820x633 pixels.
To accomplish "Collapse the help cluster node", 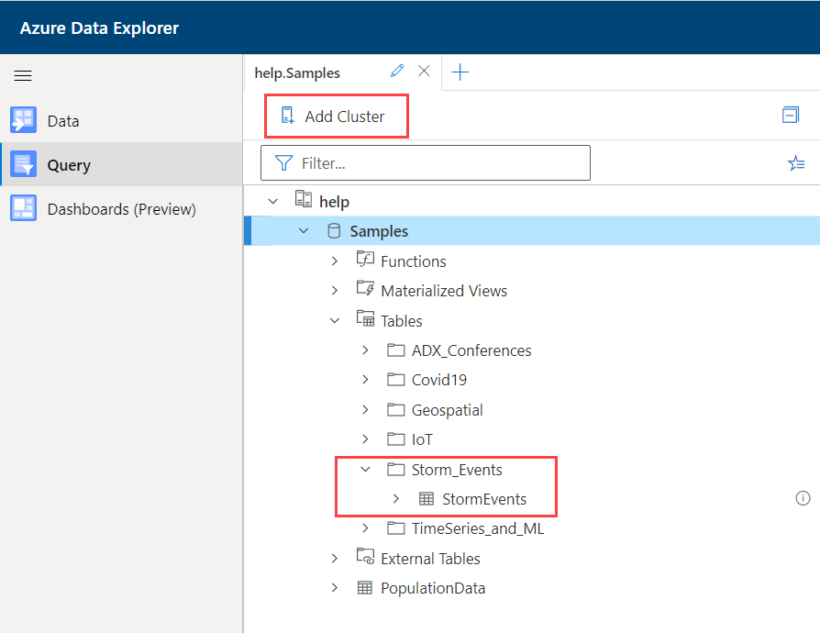I will tap(272, 202).
